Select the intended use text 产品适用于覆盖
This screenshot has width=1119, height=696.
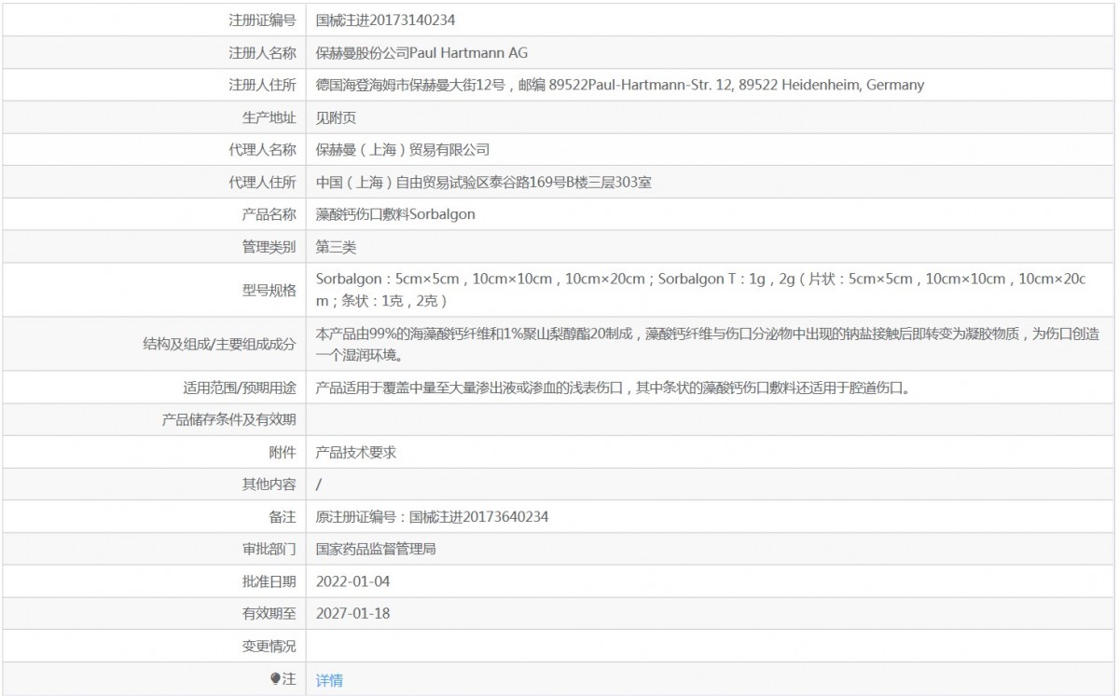coord(613,388)
